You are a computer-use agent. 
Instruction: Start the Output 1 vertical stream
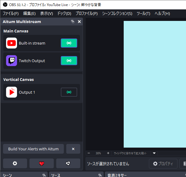pyautogui.click(x=69, y=92)
